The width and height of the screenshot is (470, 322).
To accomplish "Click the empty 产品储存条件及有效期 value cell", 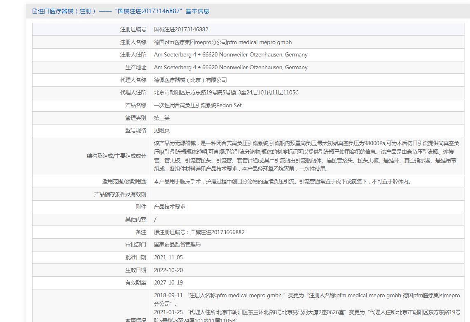I will point(307,194).
